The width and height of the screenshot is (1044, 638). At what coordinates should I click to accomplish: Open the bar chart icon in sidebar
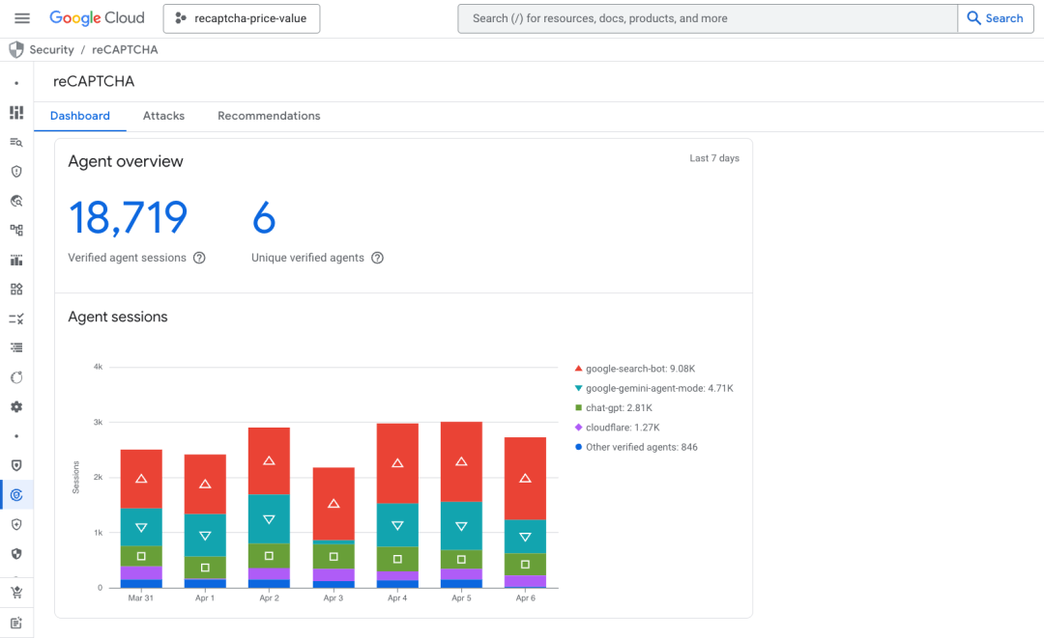pyautogui.click(x=16, y=260)
